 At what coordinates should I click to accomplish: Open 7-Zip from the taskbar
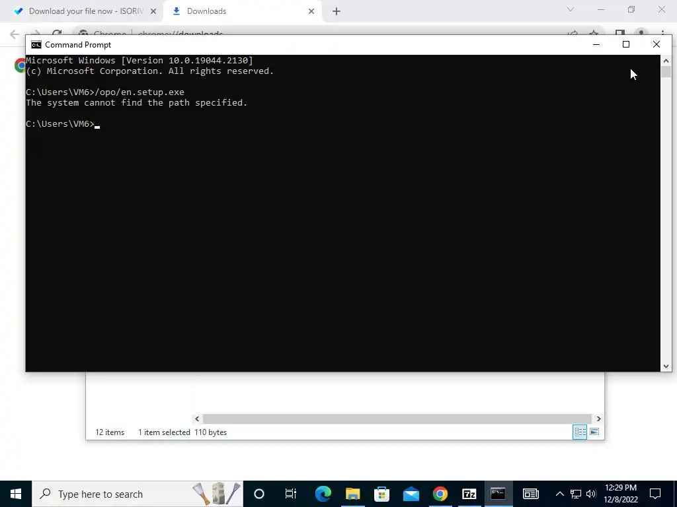click(469, 494)
